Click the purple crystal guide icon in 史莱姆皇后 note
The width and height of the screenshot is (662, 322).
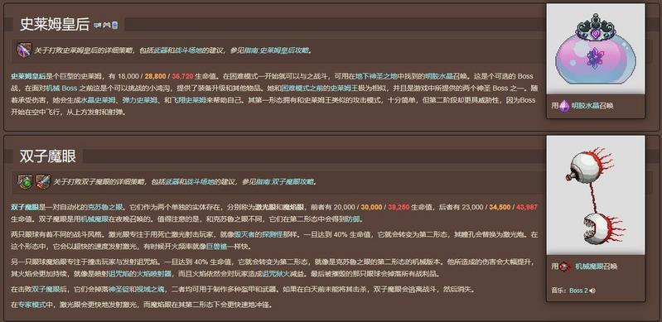(x=24, y=50)
